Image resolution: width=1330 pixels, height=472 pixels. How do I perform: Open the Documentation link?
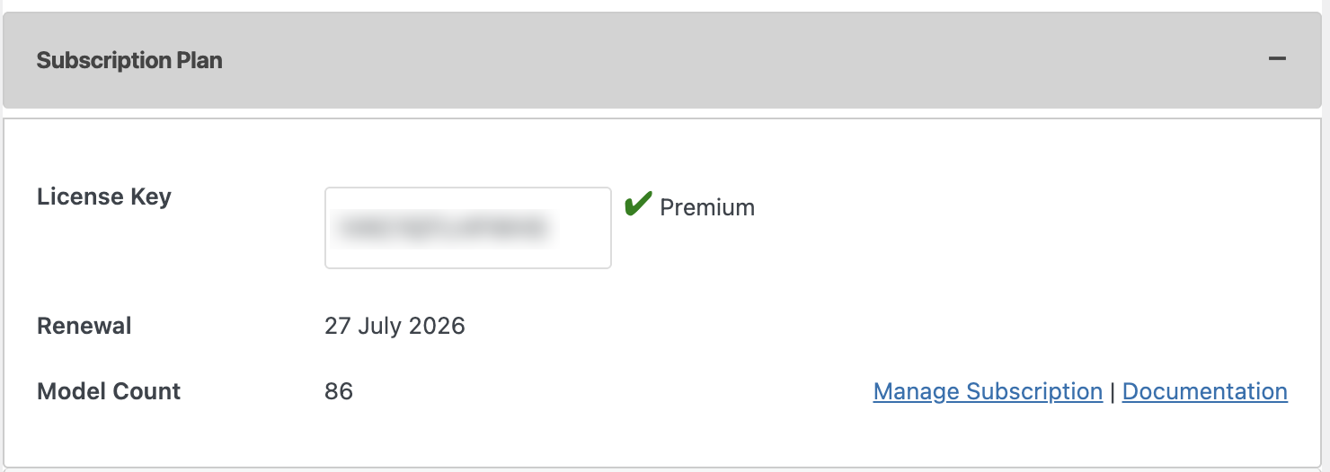(x=1204, y=391)
